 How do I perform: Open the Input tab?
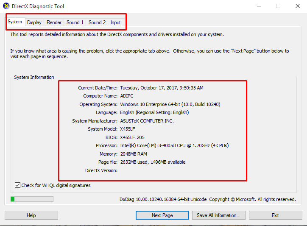pyautogui.click(x=115, y=22)
